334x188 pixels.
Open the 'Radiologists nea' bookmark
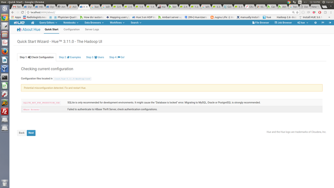[x=35, y=17]
